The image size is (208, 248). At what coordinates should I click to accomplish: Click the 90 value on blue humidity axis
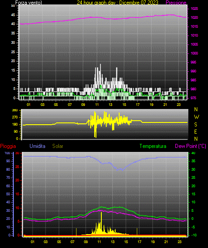point(8,161)
